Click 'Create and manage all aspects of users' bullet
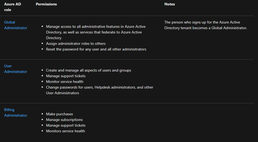Viewport: 258px width, 142px height. pos(88,70)
